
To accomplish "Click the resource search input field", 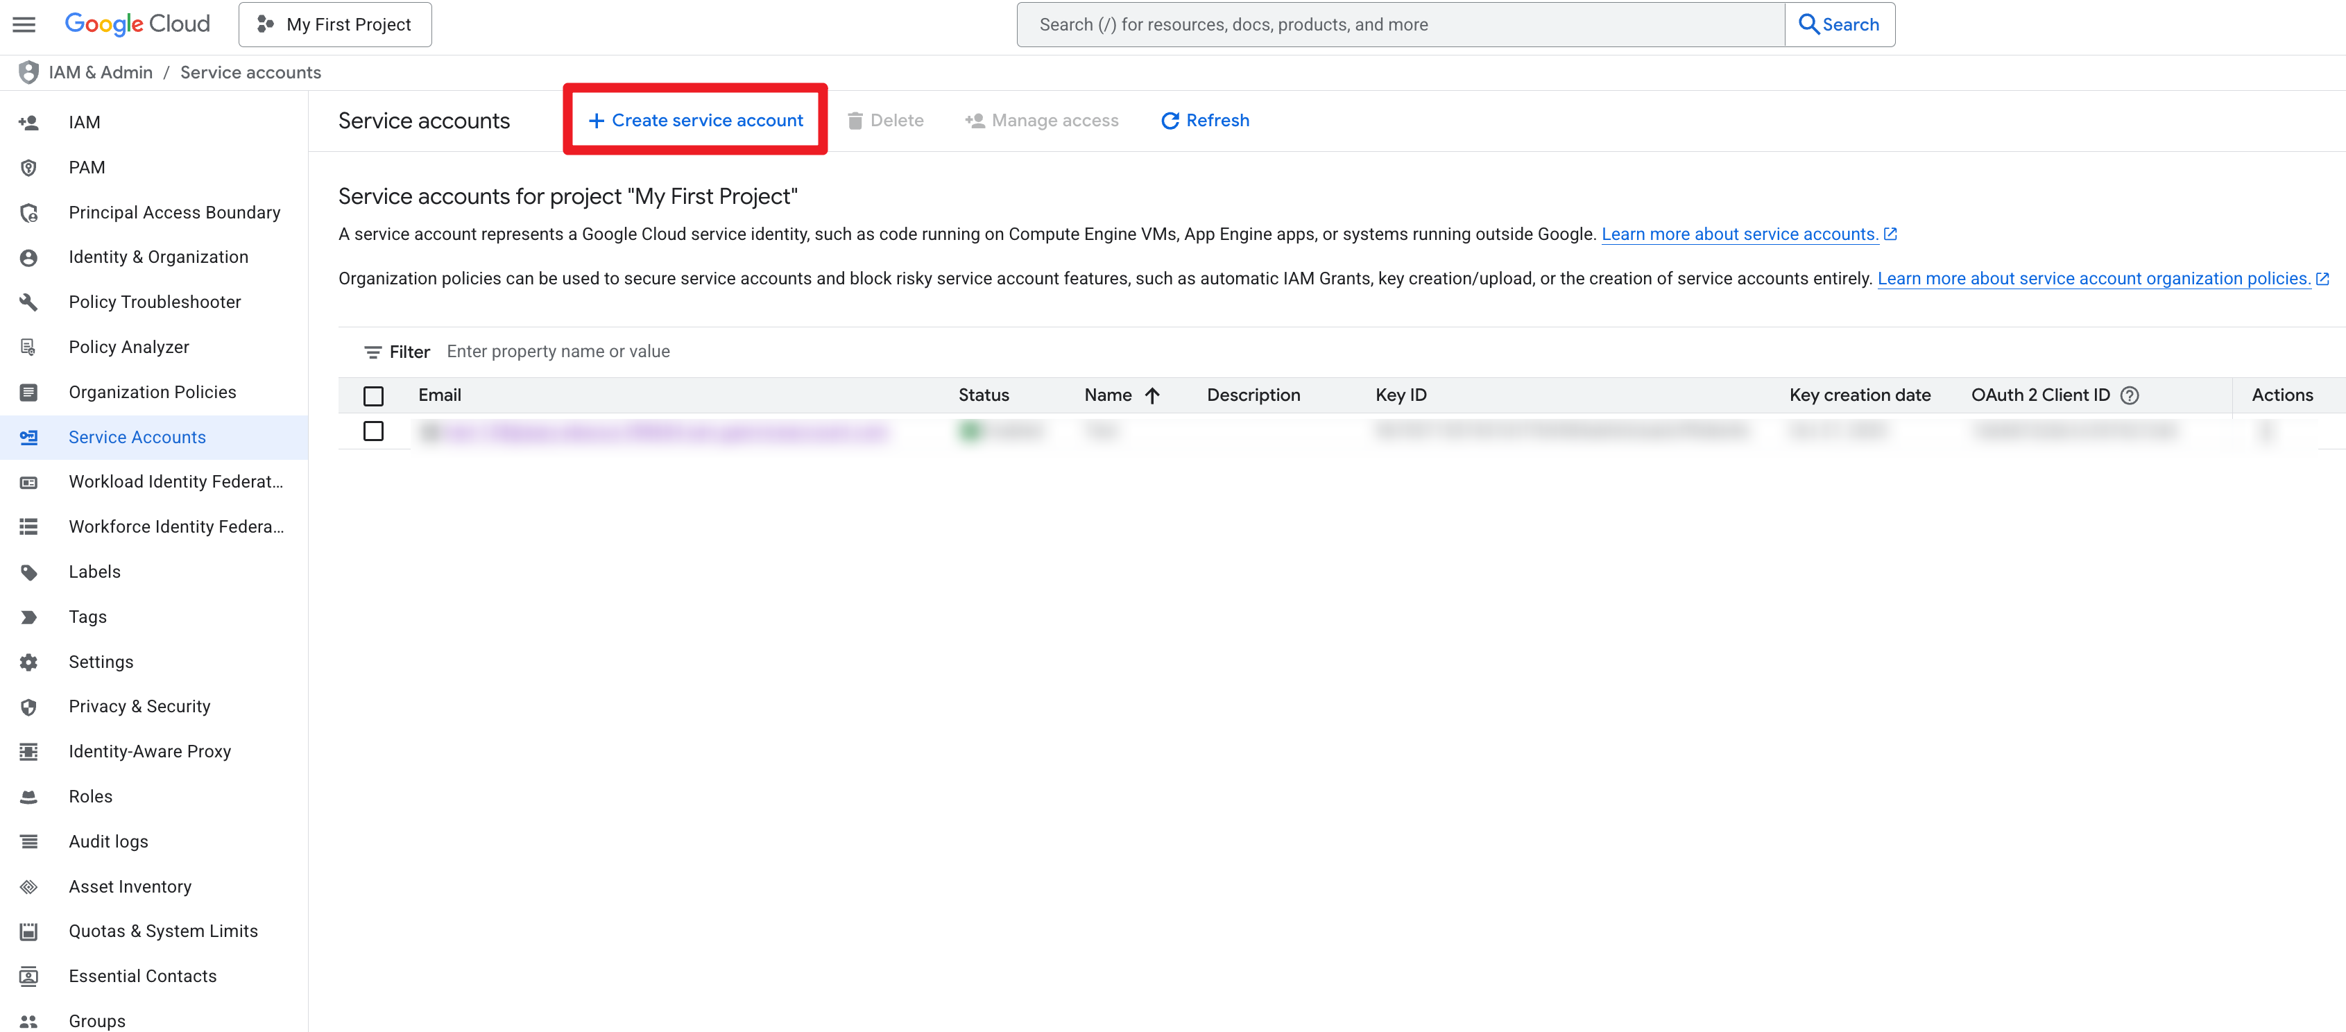I will pyautogui.click(x=1402, y=24).
